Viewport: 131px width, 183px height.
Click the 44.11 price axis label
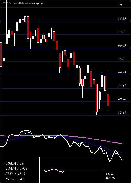coord(122,86)
